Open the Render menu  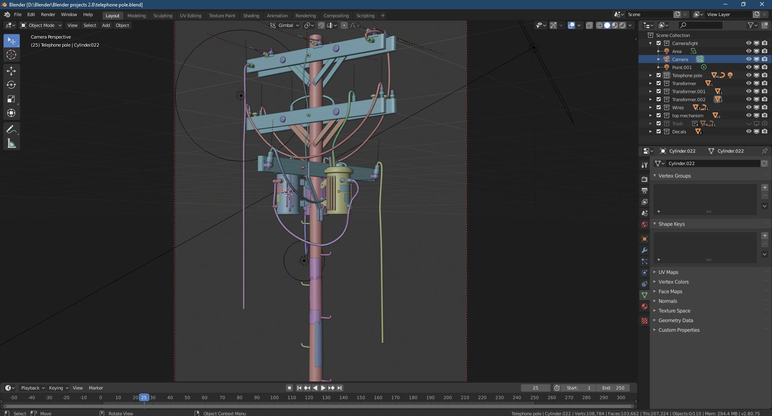[x=48, y=14]
